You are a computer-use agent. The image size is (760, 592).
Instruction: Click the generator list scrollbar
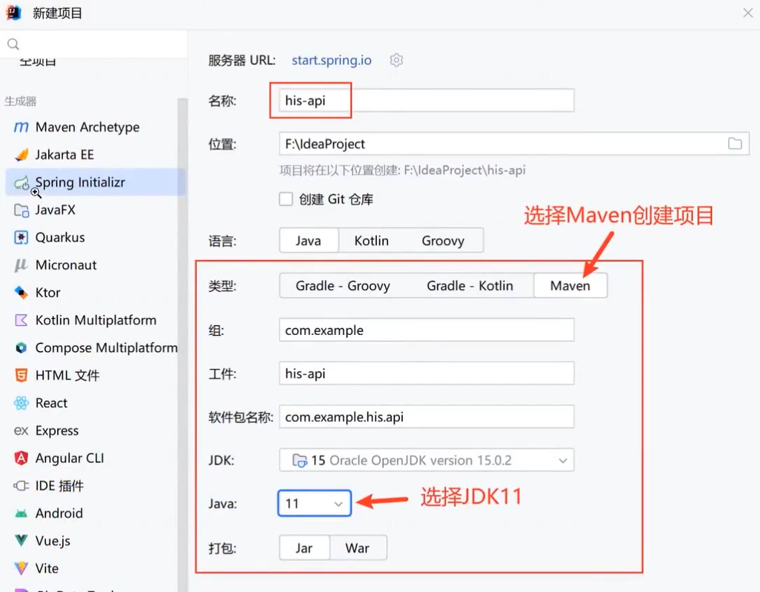pyautogui.click(x=182, y=345)
